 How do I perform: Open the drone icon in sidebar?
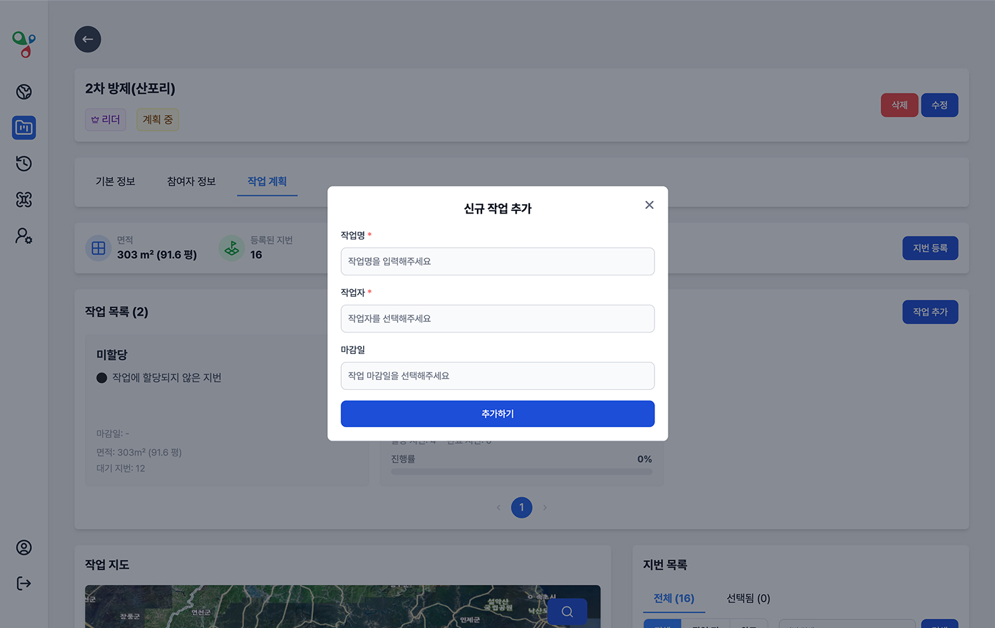24,200
